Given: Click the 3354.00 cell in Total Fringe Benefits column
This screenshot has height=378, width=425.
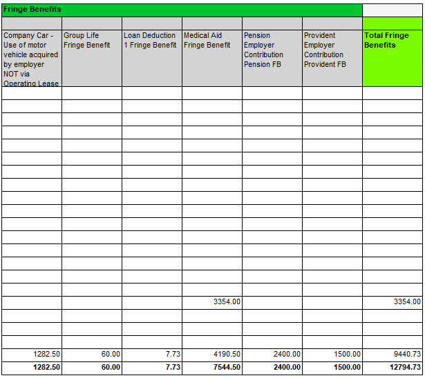Looking at the screenshot, I should (392, 302).
